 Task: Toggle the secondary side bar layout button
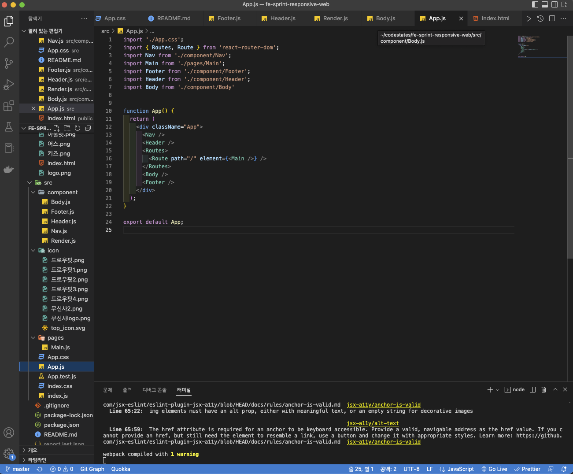(x=555, y=4)
